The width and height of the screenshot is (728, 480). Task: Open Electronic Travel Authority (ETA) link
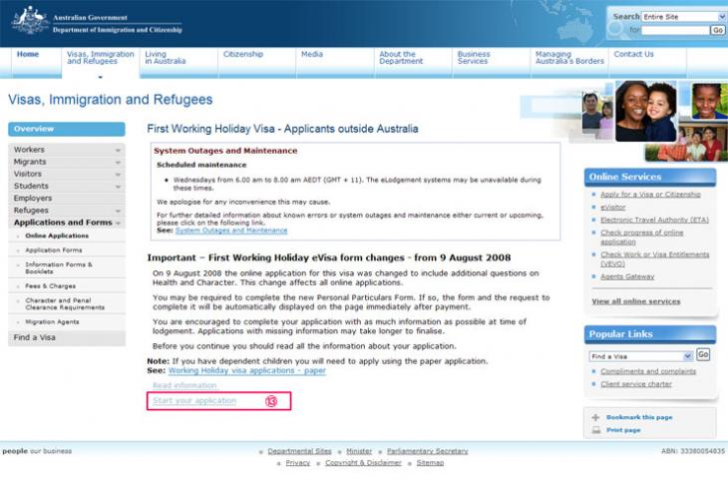click(x=654, y=221)
